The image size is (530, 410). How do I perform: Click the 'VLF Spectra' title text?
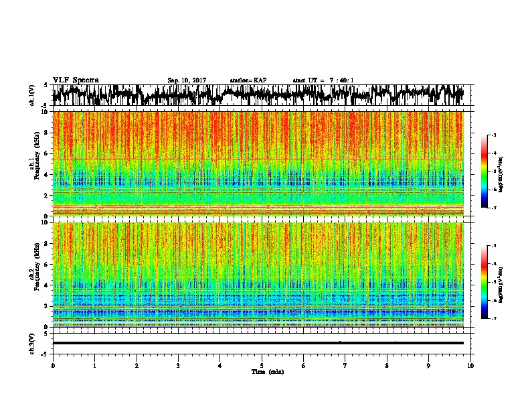point(76,80)
